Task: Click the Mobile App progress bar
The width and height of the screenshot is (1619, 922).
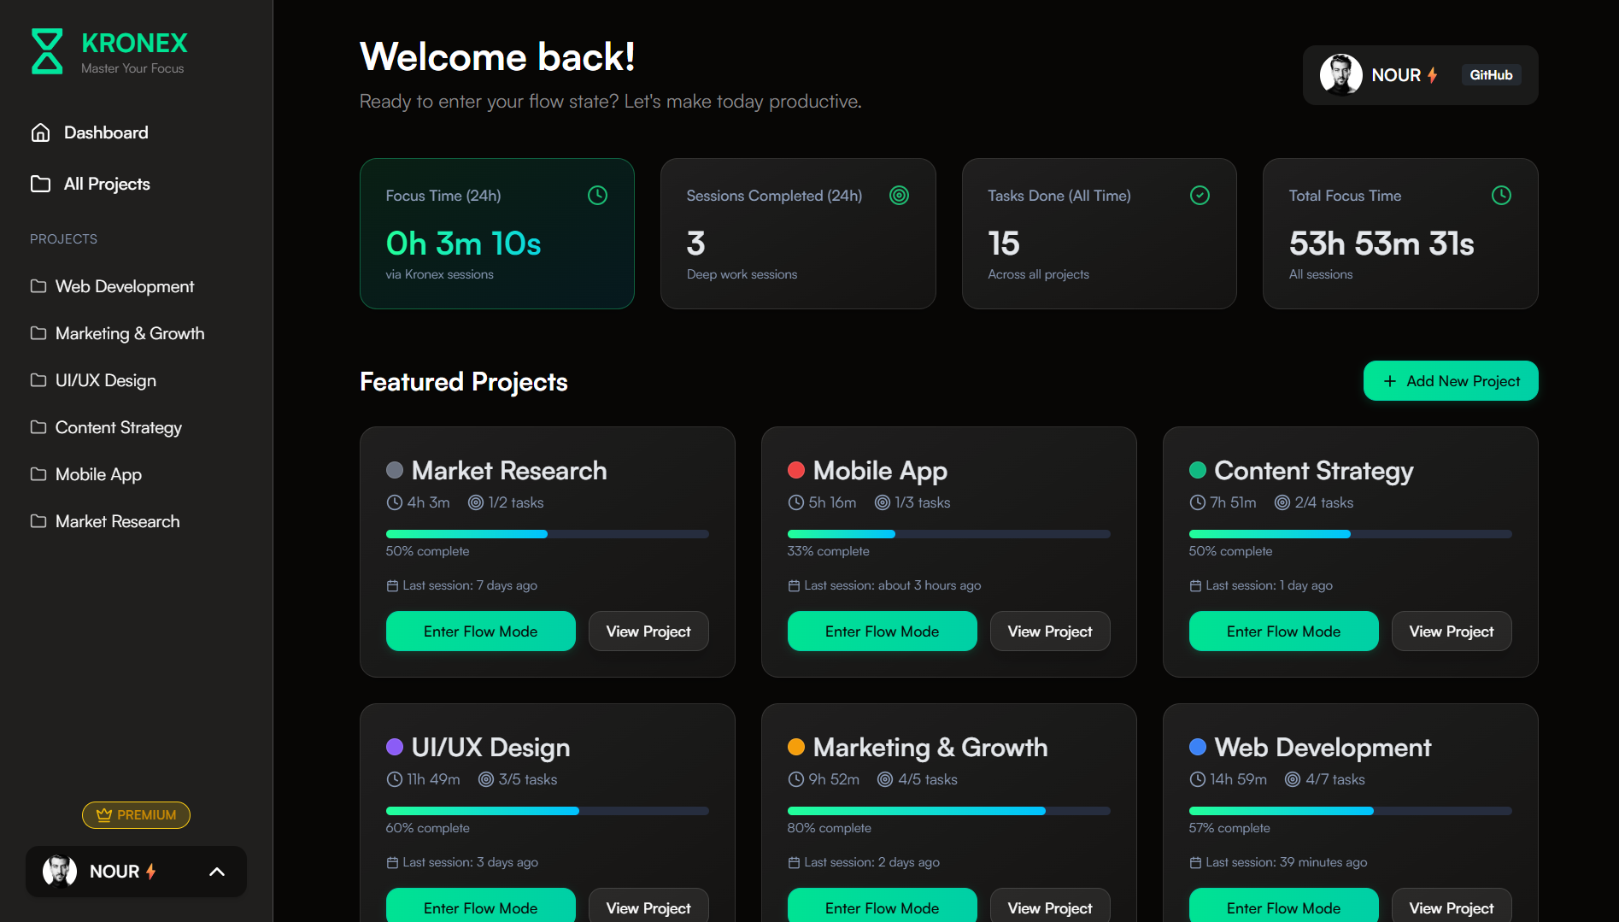Action: click(948, 534)
